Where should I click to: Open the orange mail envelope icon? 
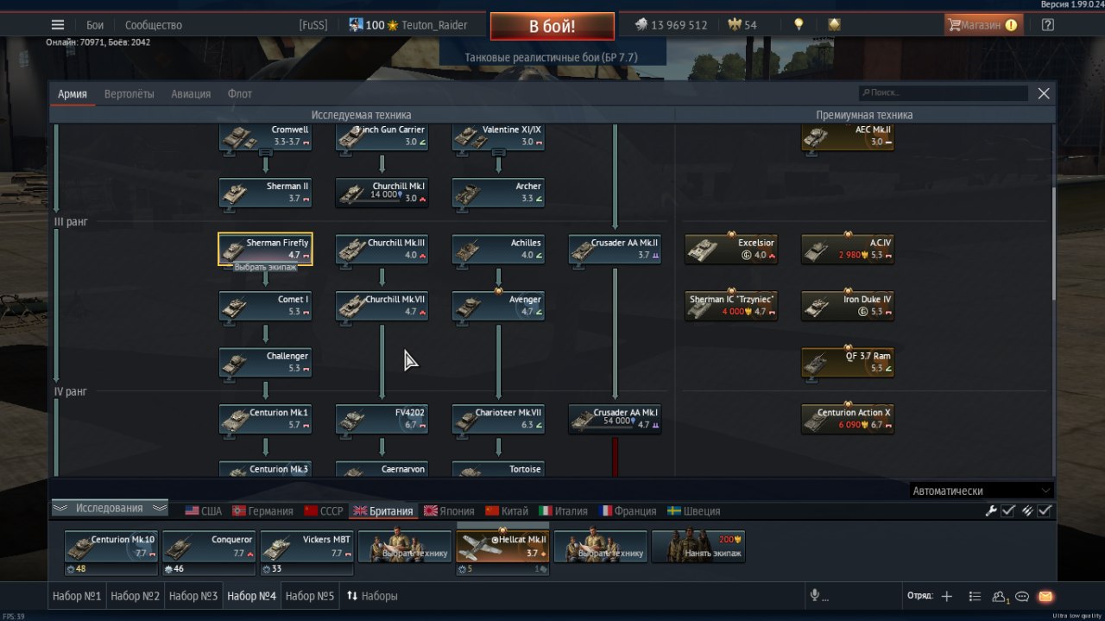pos(1045,596)
